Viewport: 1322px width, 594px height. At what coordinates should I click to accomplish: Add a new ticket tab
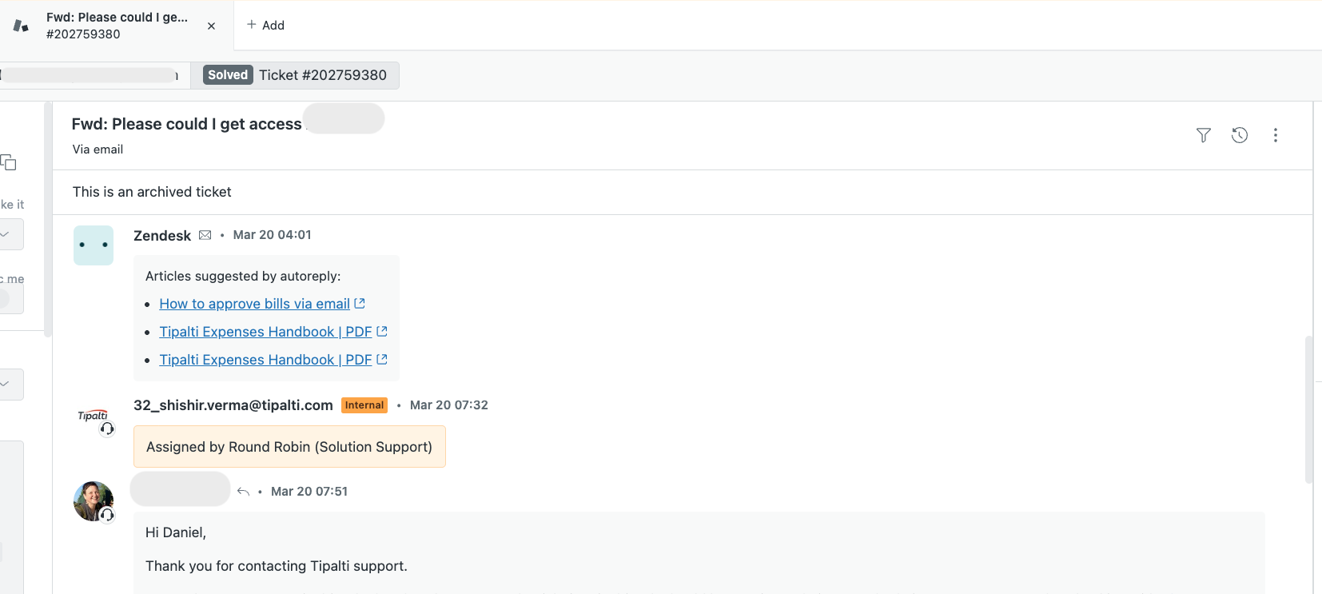265,26
